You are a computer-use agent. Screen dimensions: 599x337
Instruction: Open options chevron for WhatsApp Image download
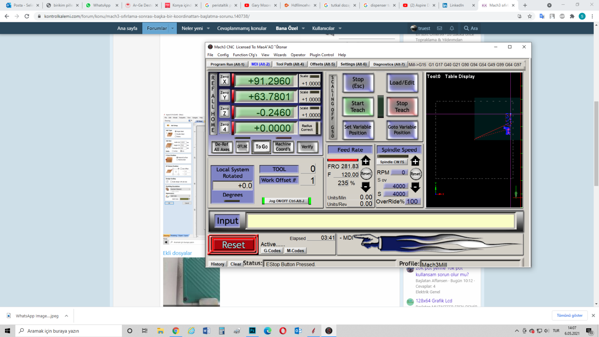[x=66, y=316]
